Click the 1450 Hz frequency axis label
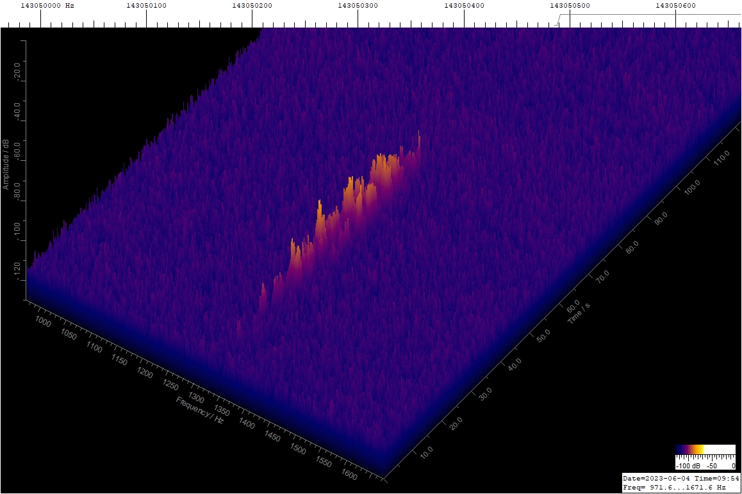This screenshot has width=742, height=494. tap(272, 436)
